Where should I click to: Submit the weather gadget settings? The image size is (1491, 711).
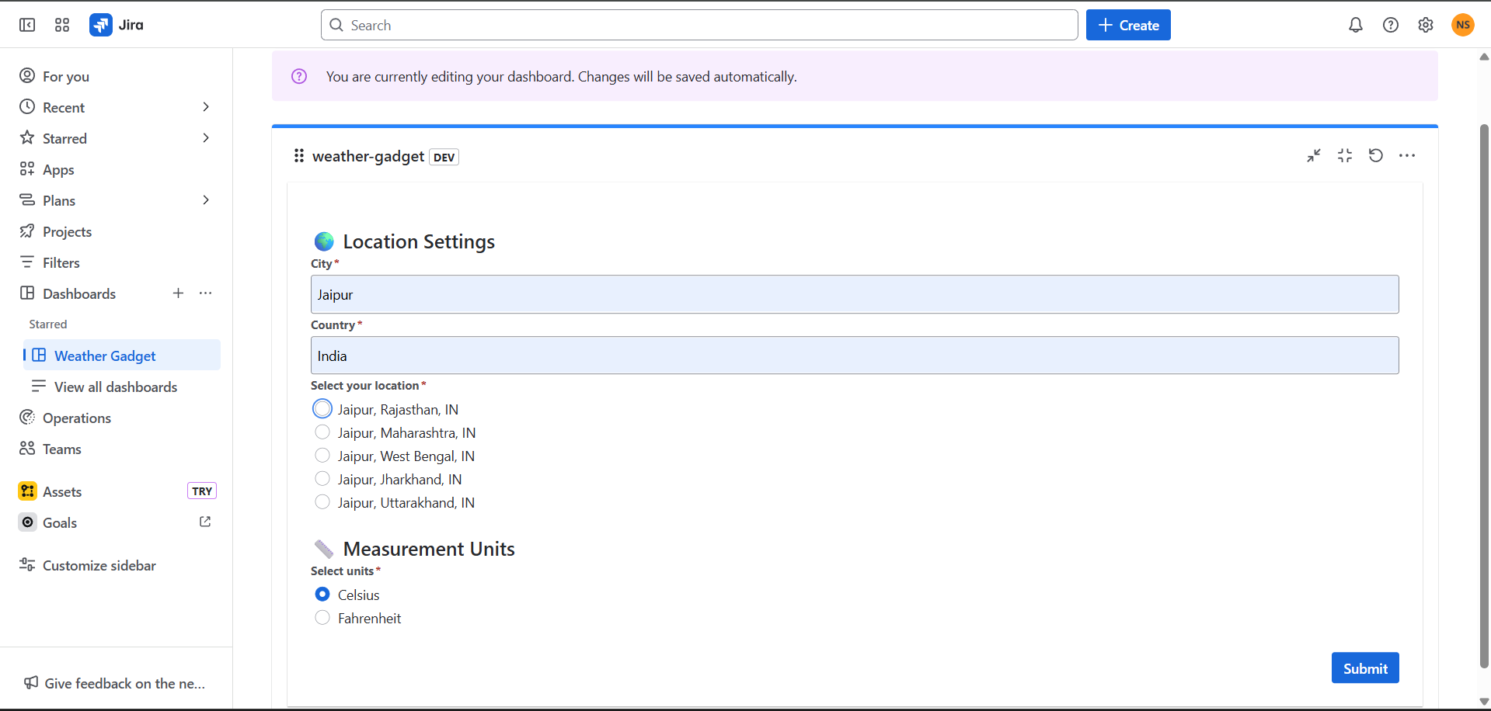tap(1365, 668)
